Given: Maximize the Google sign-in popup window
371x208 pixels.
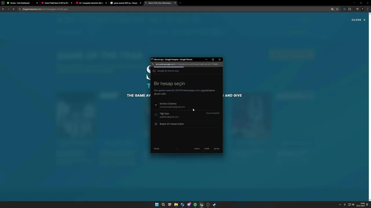Looking at the screenshot, I should 213,60.
